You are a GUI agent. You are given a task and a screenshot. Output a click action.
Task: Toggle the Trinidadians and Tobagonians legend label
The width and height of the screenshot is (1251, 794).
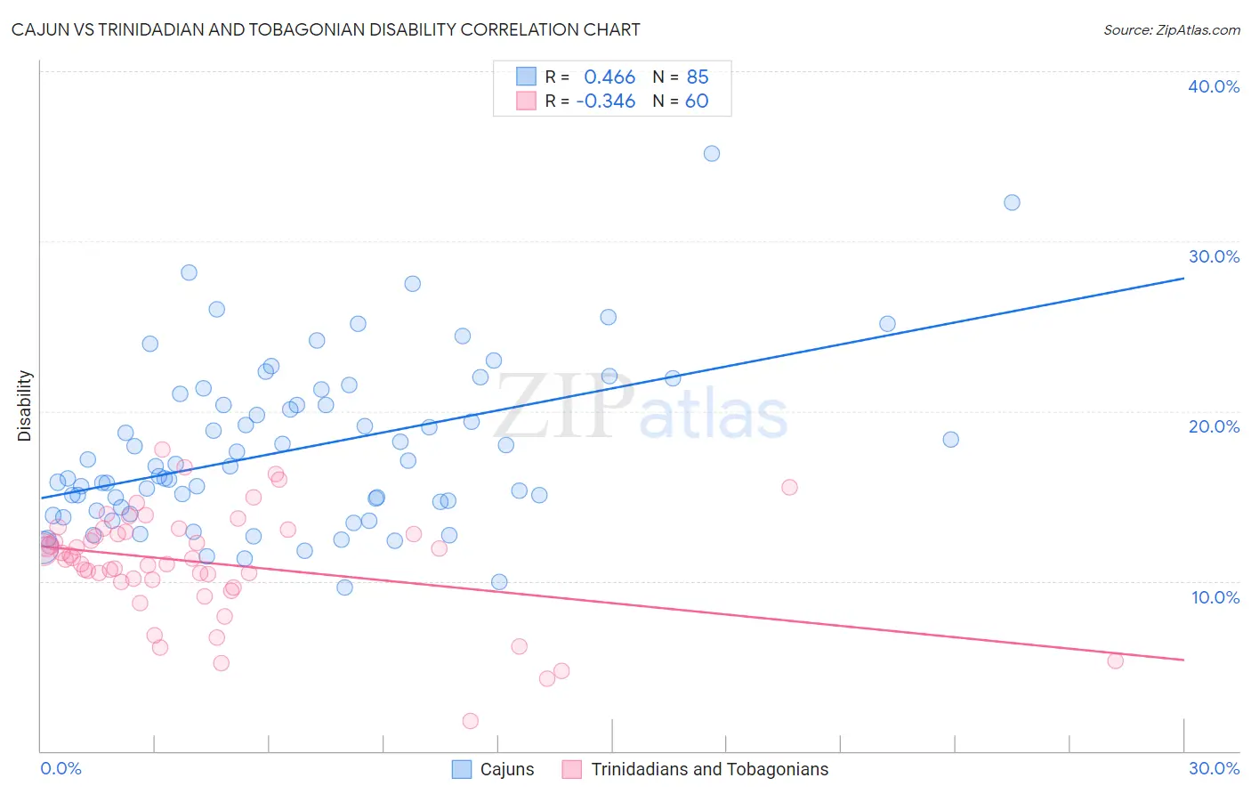coord(710,769)
